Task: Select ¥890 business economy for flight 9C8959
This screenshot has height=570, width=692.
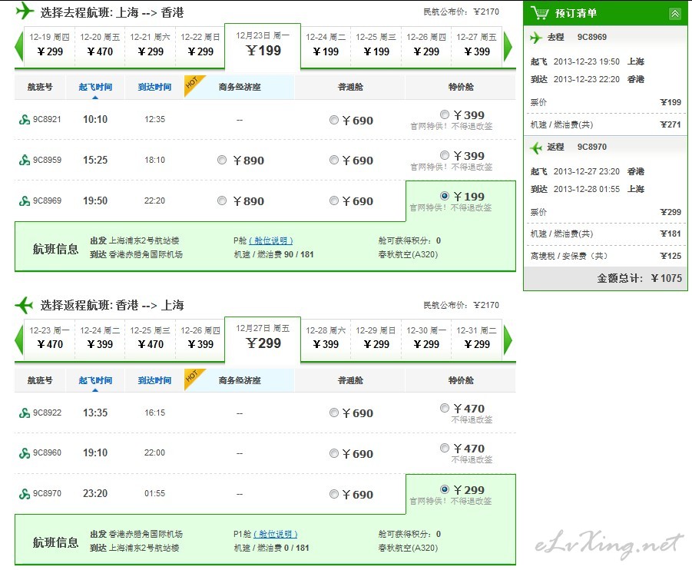Action: pos(222,160)
